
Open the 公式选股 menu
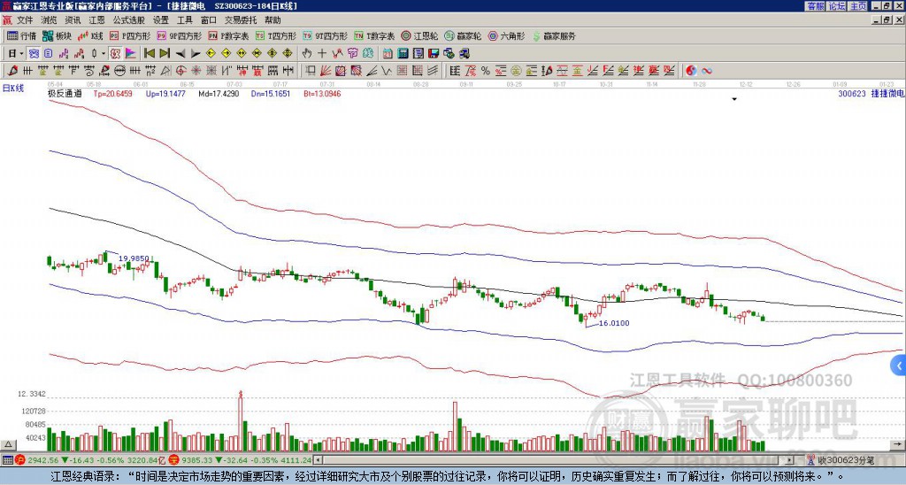(128, 20)
